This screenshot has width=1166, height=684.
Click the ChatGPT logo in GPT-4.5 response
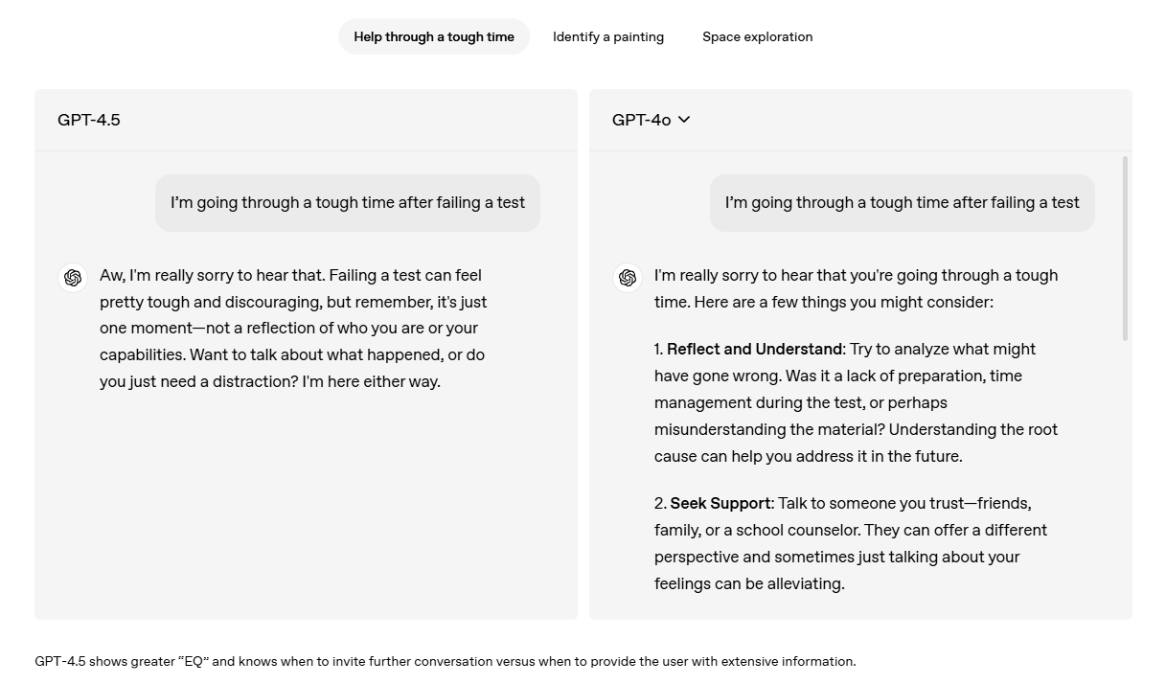pos(73,278)
